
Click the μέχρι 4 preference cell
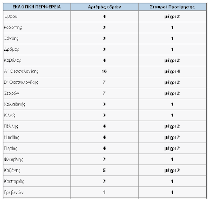[x=172, y=71]
